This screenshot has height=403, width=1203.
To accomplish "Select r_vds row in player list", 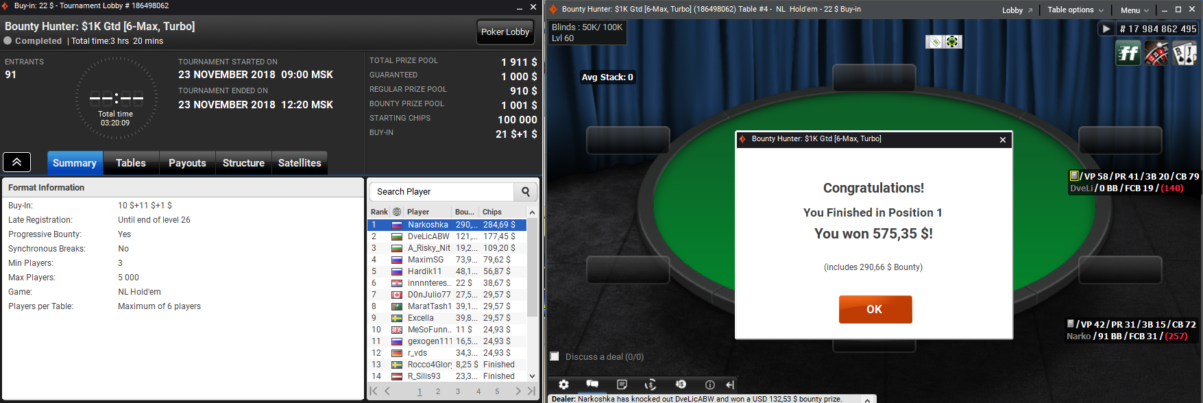I will tap(447, 353).
